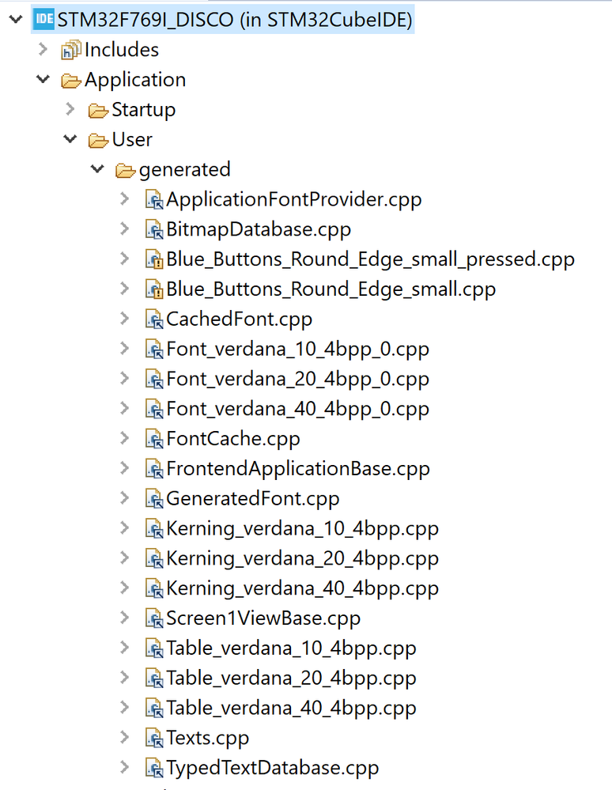This screenshot has height=790, width=612.
Task: Select Kerning_verdana_40_4bpp.cpp file
Action: (302, 588)
